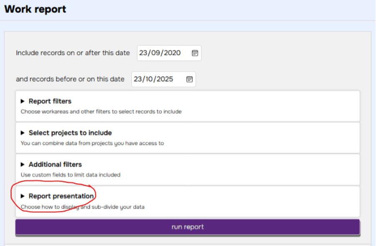Image resolution: width=376 pixels, height=246 pixels.
Task: Click the 'You can combine data from projects' text
Action: [92, 143]
